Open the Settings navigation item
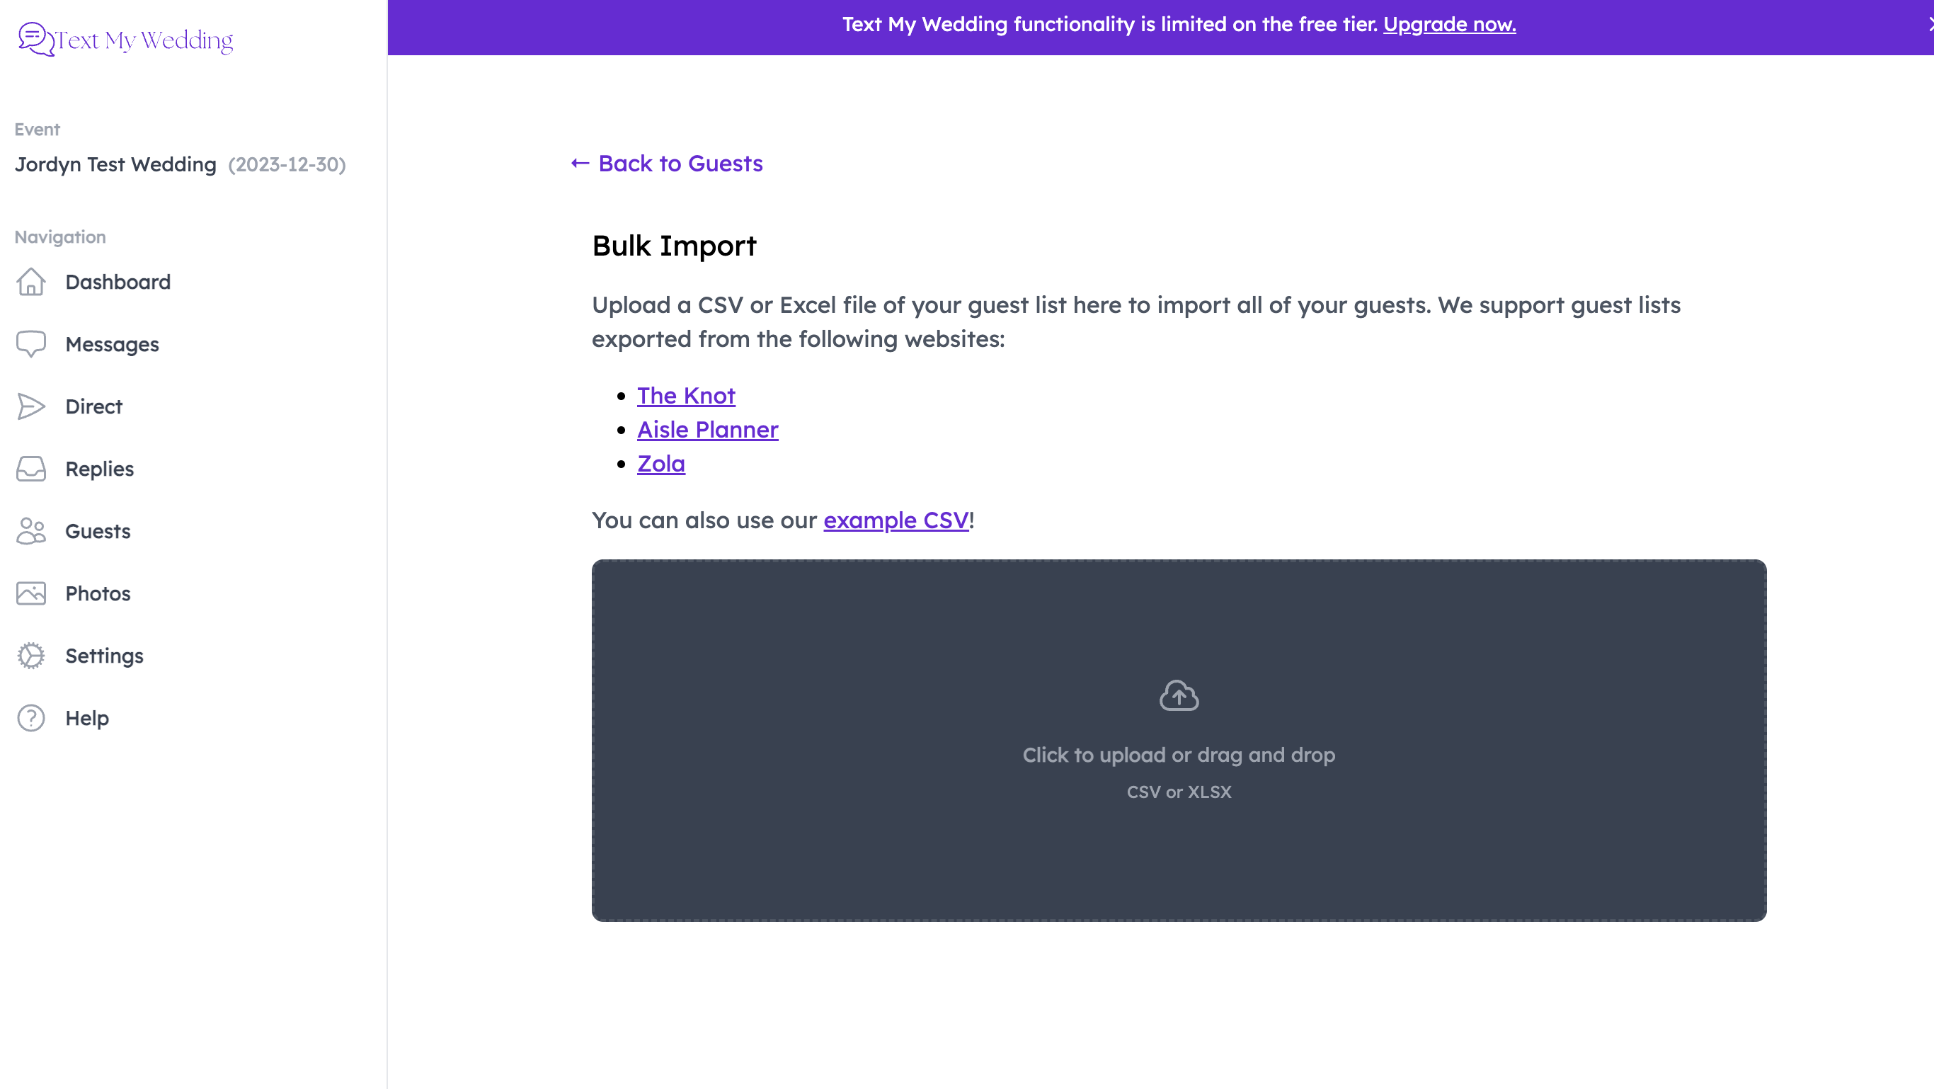This screenshot has height=1089, width=1934. click(x=103, y=656)
